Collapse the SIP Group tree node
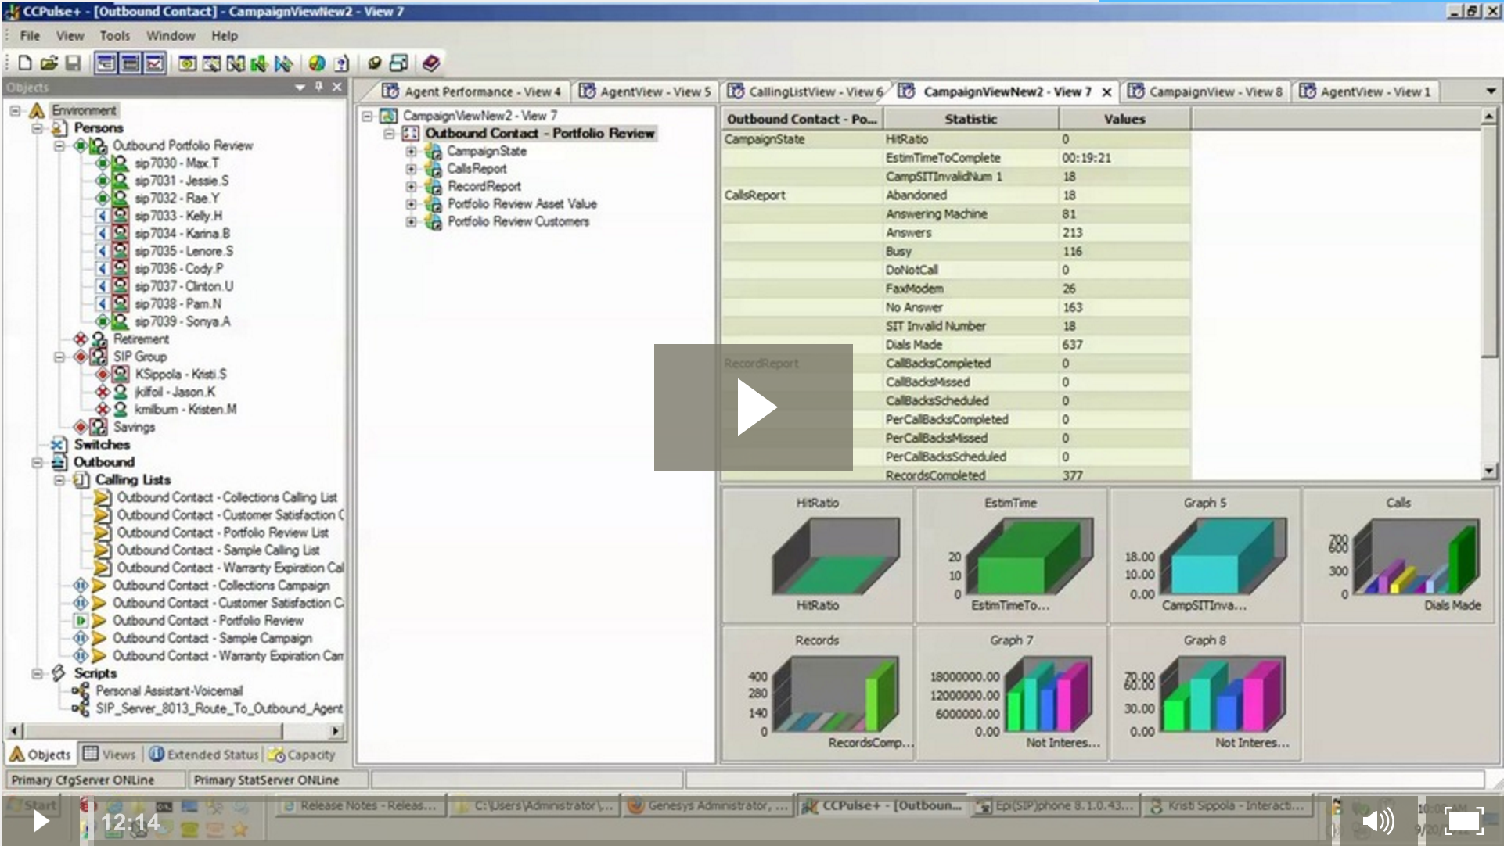The height and width of the screenshot is (846, 1504). coord(59,357)
